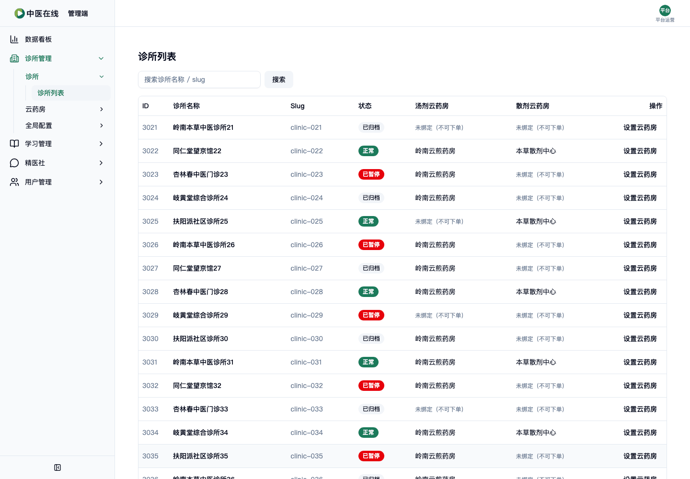
Task: Click clinic name 杏林春中医门诊28
Action: [200, 292]
